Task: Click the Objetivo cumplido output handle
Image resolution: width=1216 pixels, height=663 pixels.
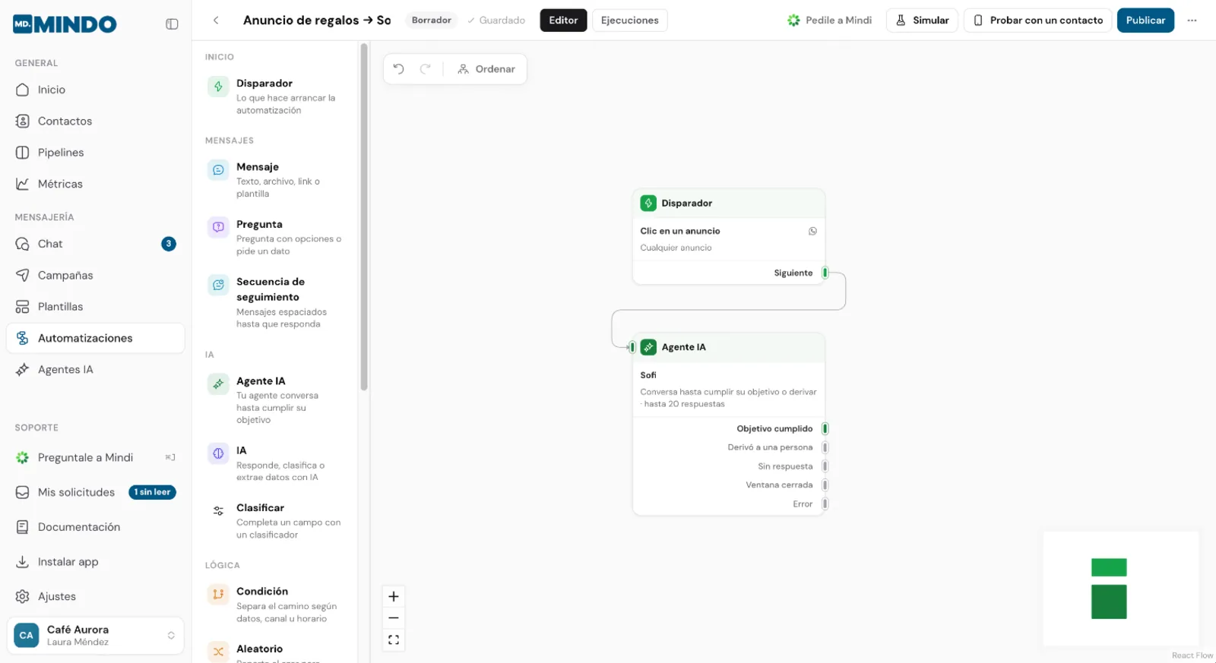Action: (825, 429)
